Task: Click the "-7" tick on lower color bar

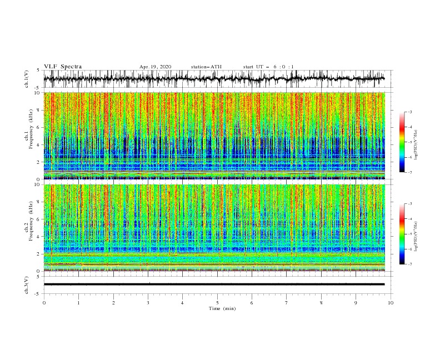Action: coord(410,264)
